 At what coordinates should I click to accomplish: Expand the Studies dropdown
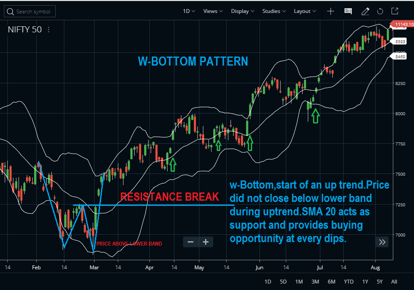click(274, 11)
